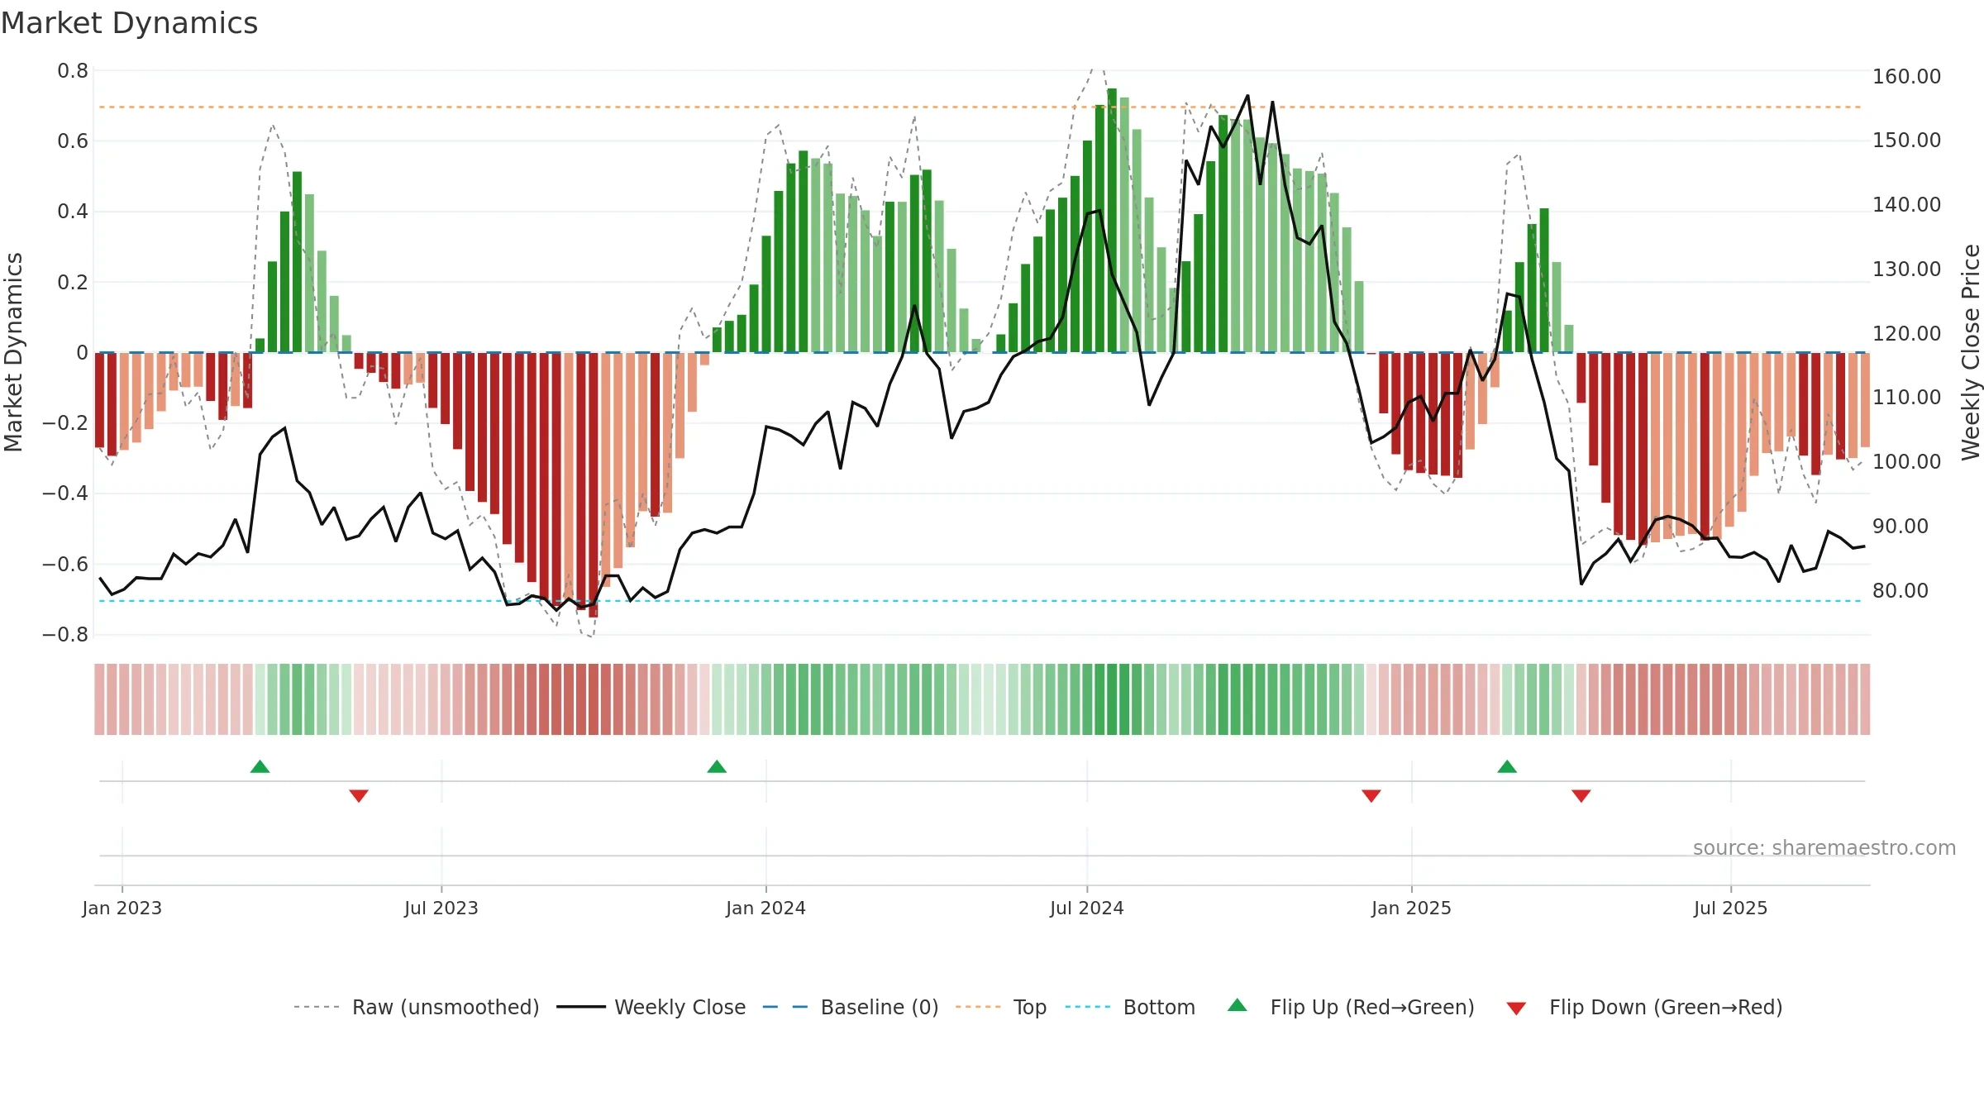Toggle the Top legend entry
The image size is (1984, 1116).
click(x=1000, y=1007)
